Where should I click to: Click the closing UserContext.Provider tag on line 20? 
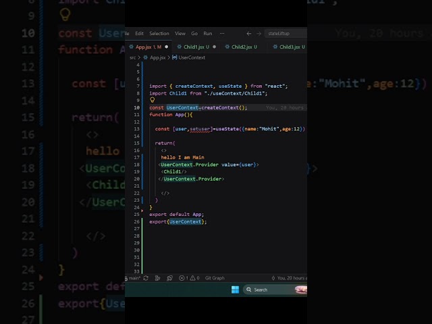(x=191, y=179)
